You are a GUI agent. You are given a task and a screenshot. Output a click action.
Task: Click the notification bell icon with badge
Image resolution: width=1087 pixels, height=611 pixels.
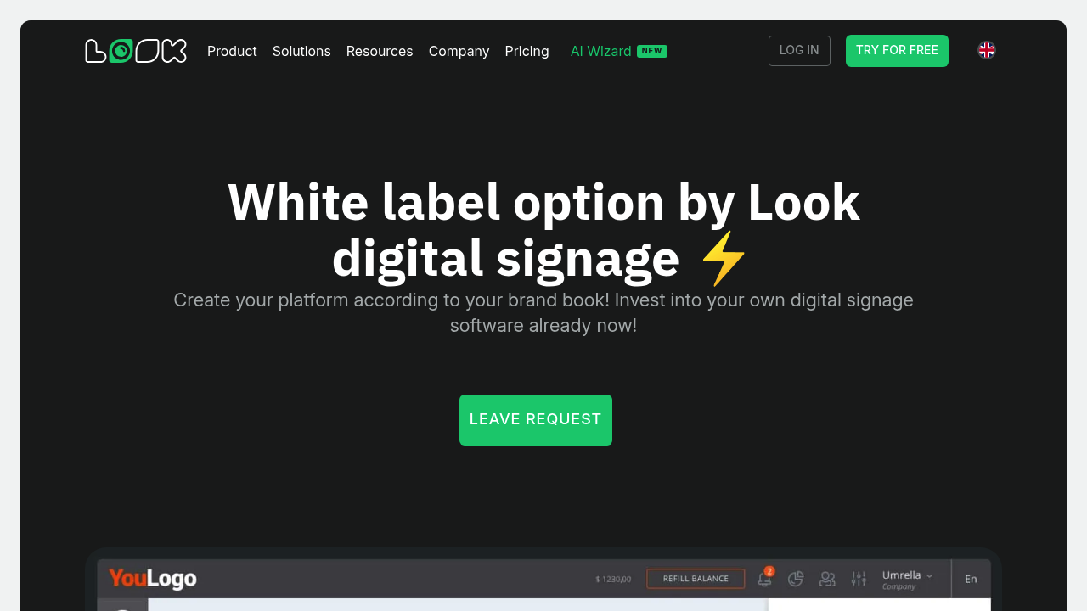(765, 577)
